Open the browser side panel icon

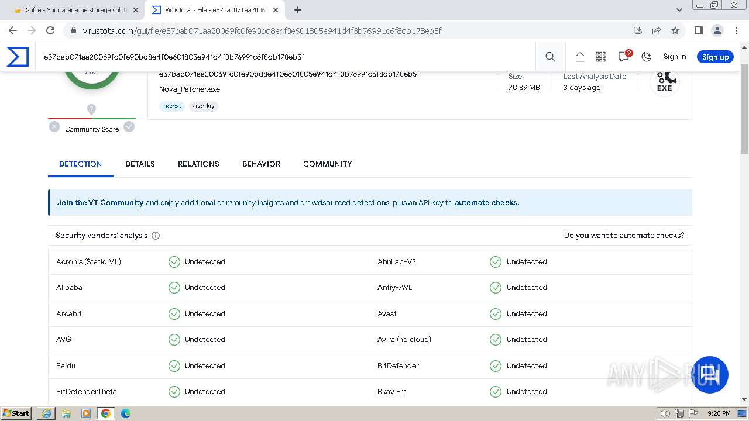(698, 30)
